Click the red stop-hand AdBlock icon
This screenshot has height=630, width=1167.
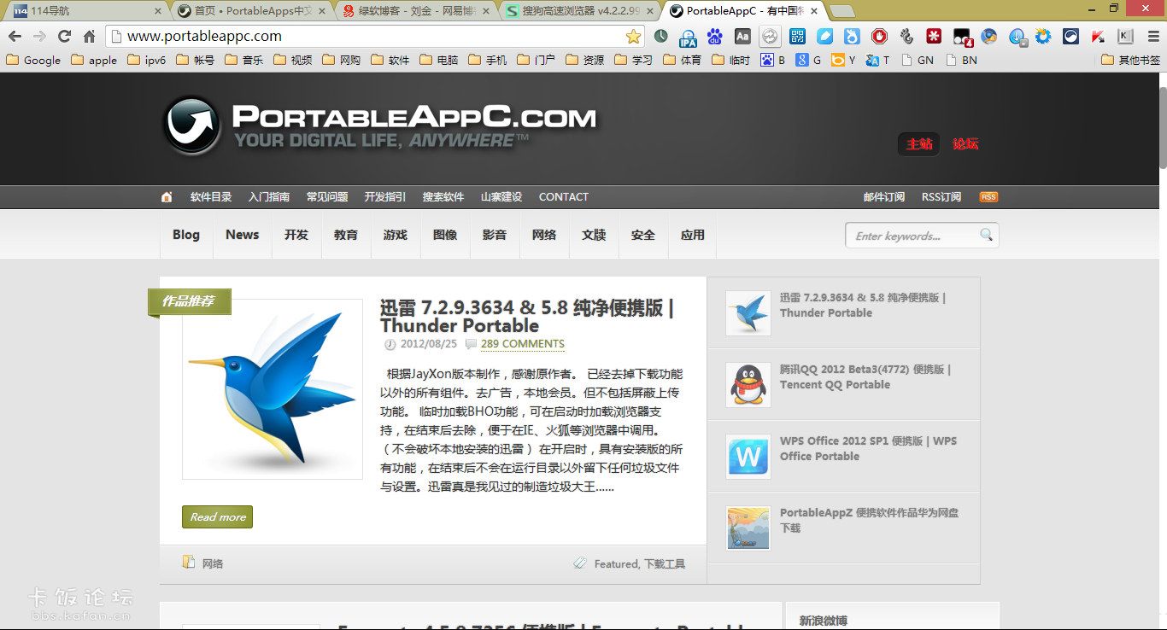(x=879, y=37)
